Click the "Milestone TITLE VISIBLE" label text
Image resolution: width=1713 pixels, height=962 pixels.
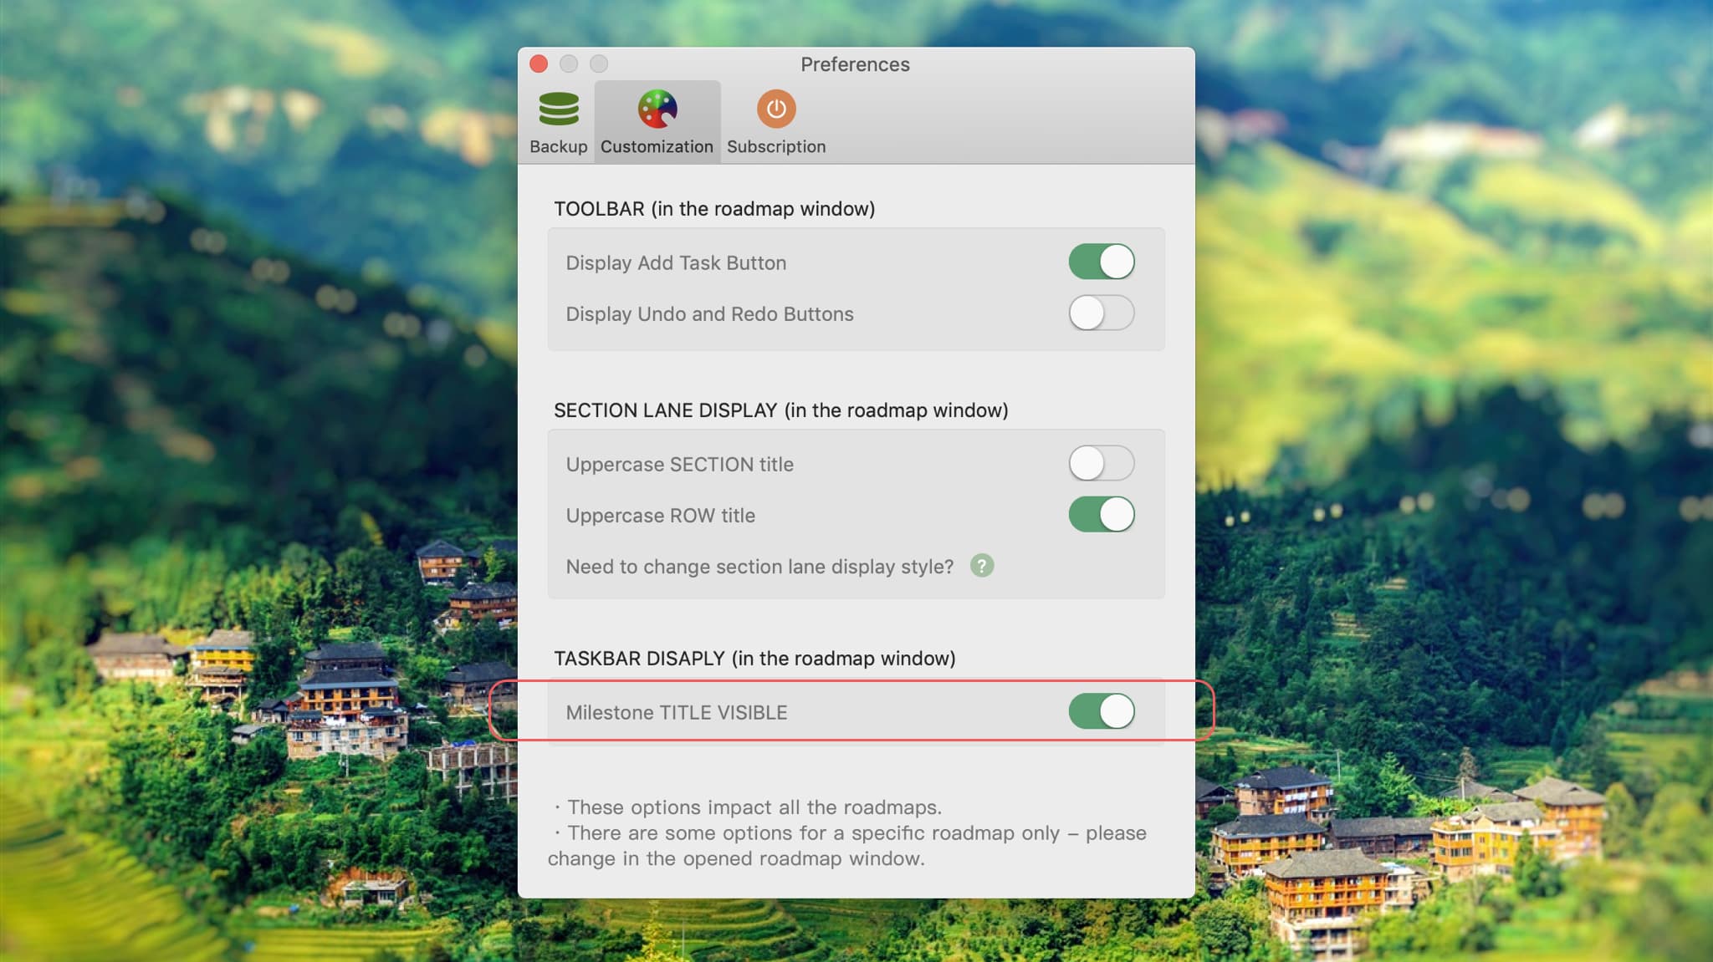pos(677,712)
